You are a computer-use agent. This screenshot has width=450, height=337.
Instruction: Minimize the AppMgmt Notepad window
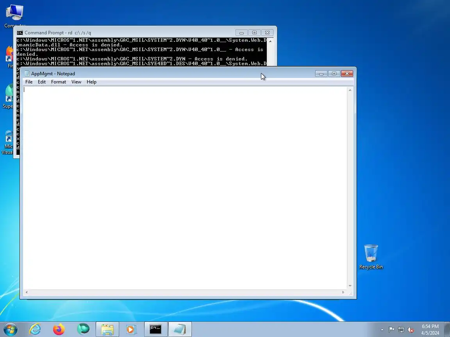(321, 74)
